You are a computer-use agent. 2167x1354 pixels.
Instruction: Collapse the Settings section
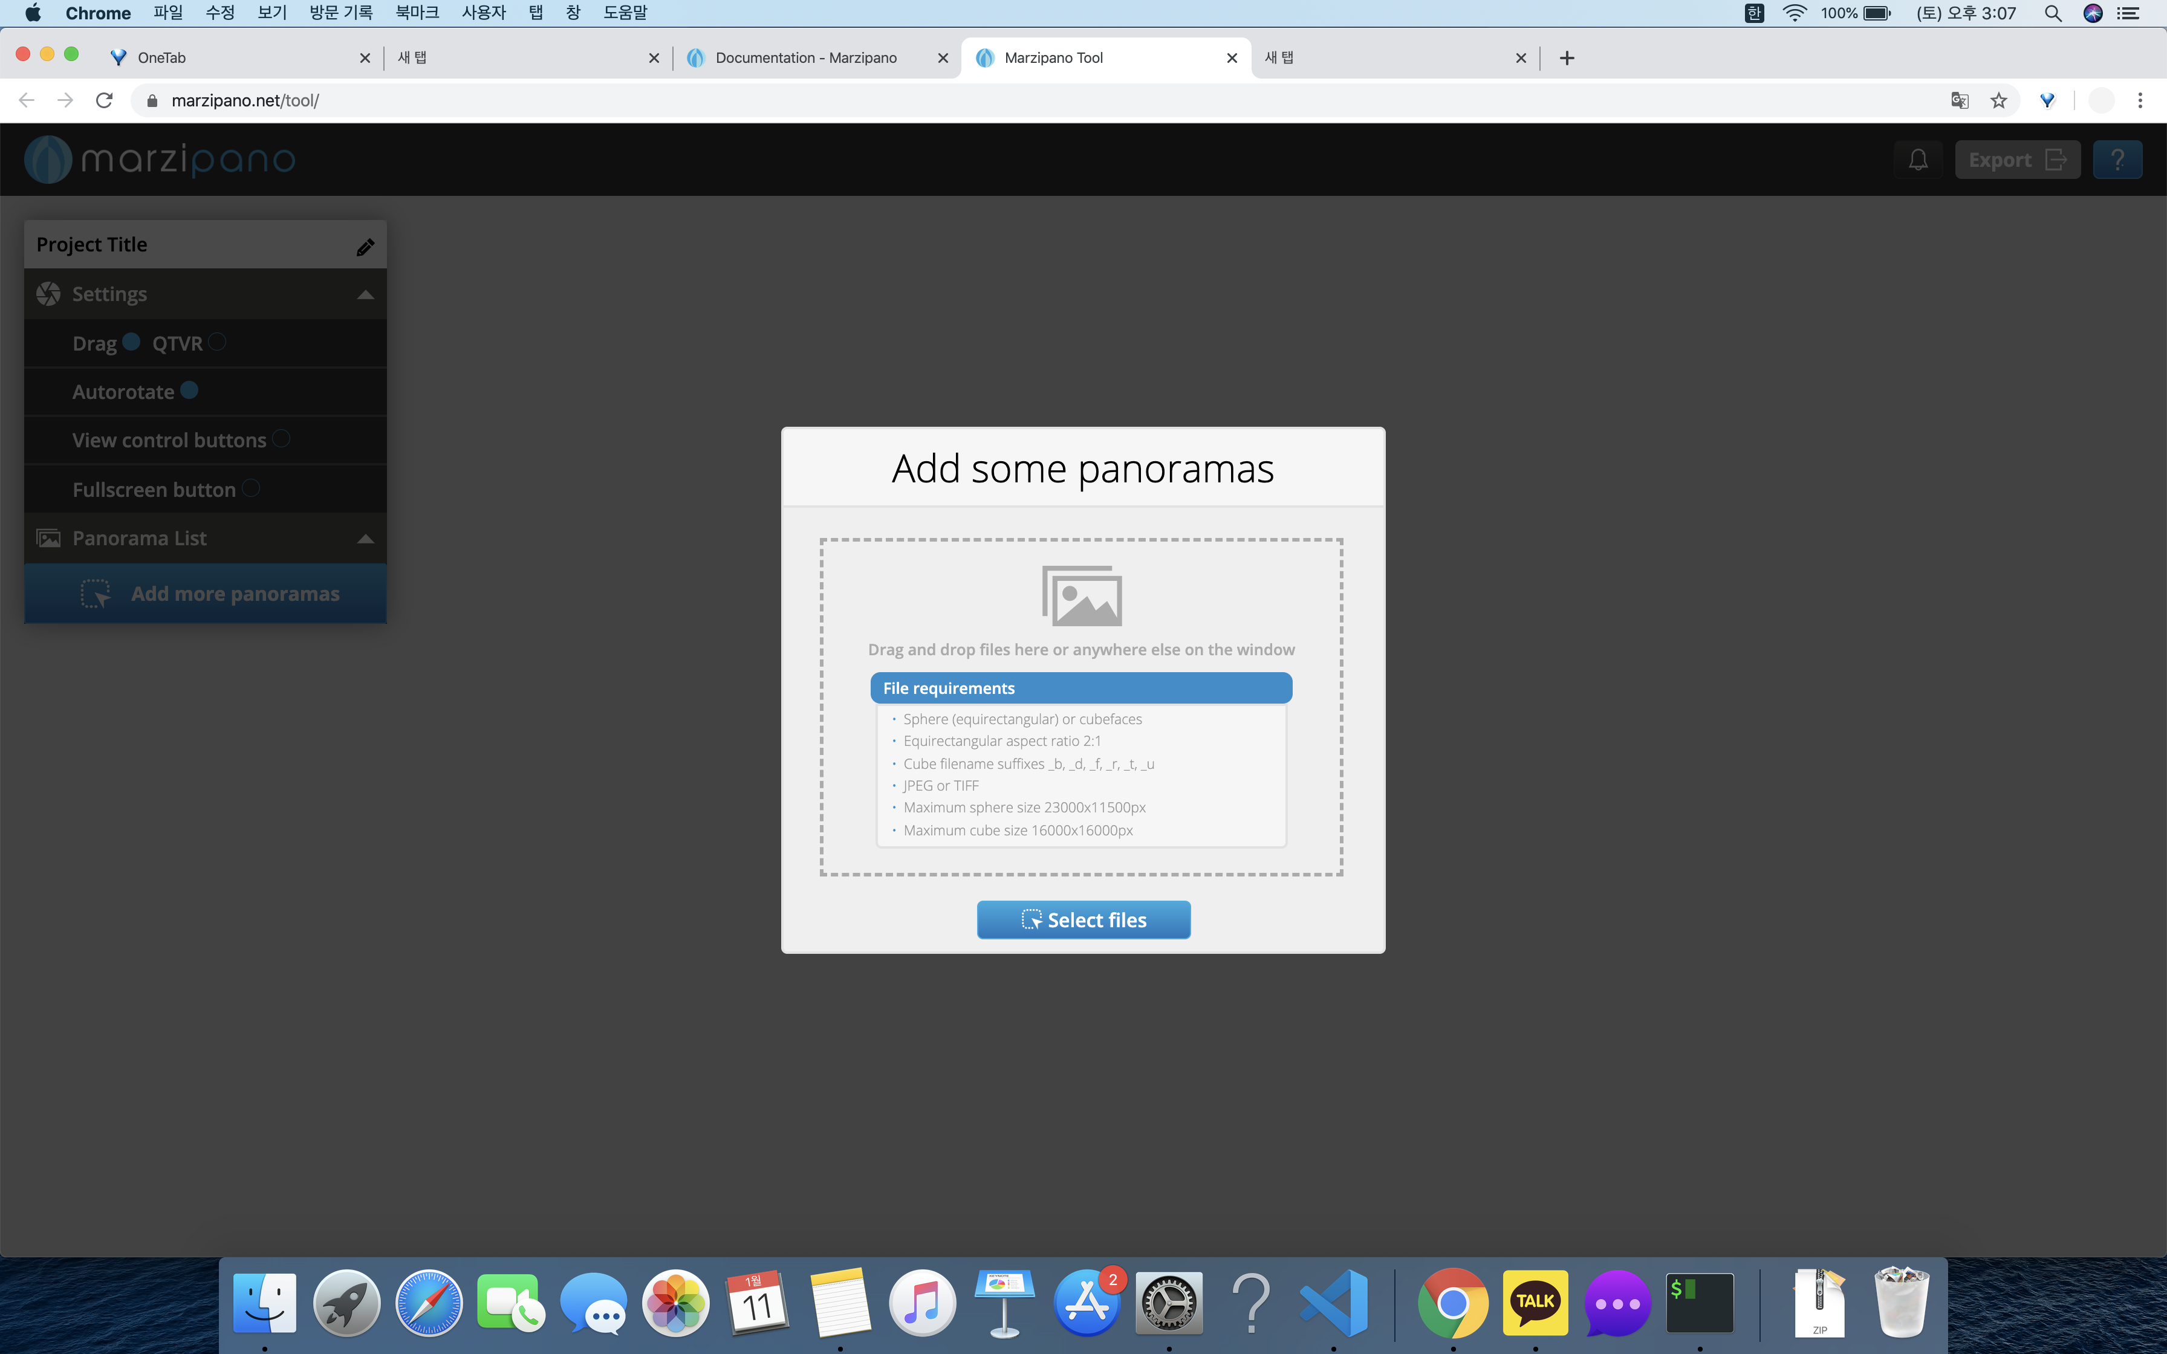pyautogui.click(x=365, y=294)
